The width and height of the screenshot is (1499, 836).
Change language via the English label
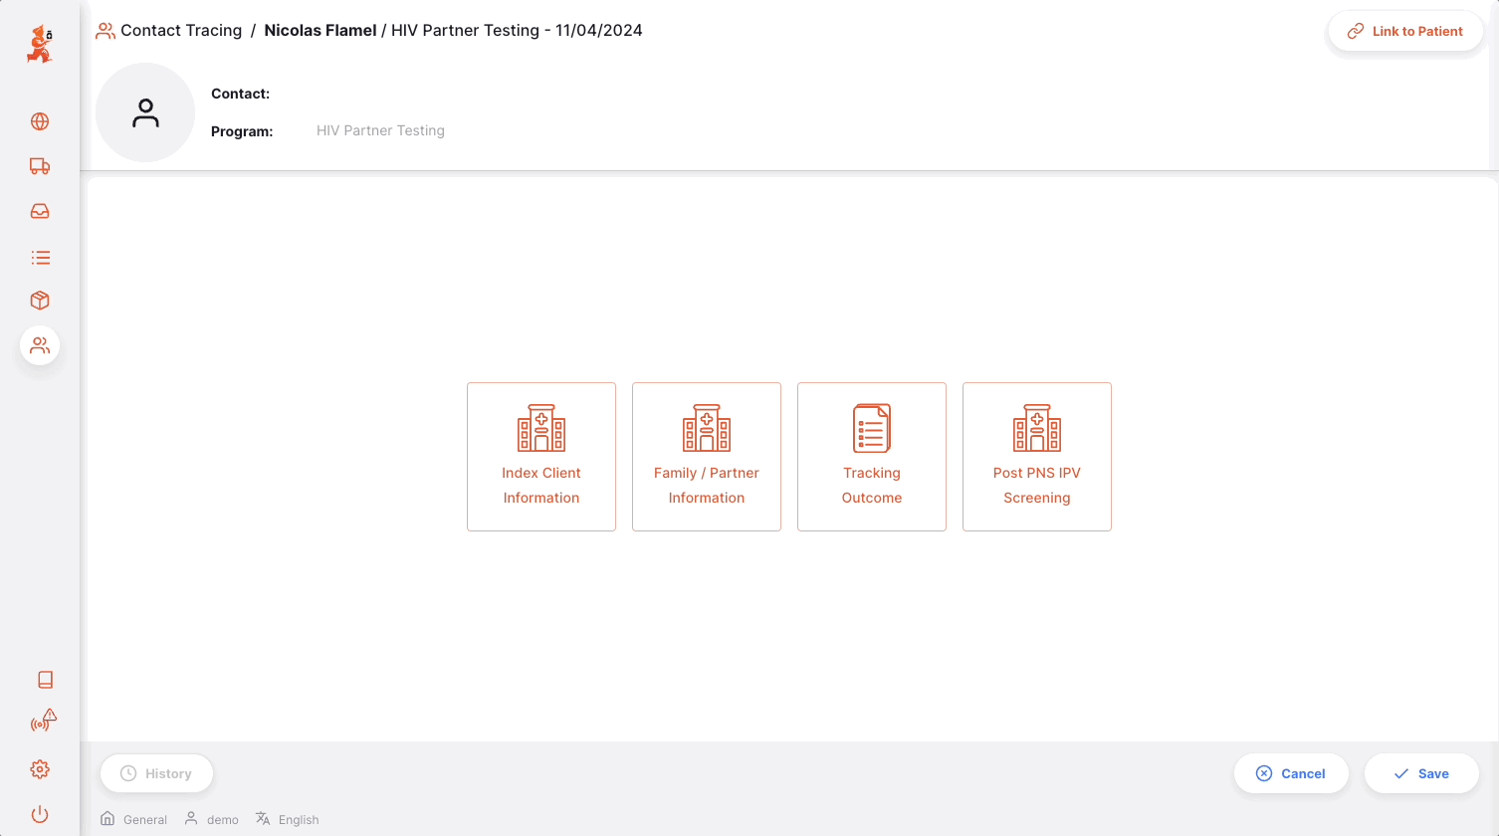(298, 820)
